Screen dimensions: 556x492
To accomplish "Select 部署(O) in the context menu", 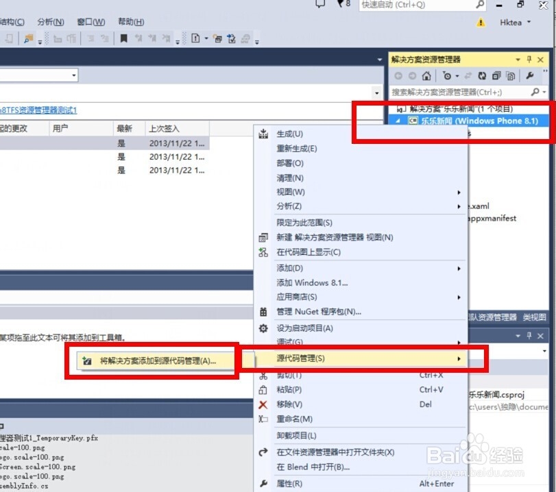I will pos(361,163).
